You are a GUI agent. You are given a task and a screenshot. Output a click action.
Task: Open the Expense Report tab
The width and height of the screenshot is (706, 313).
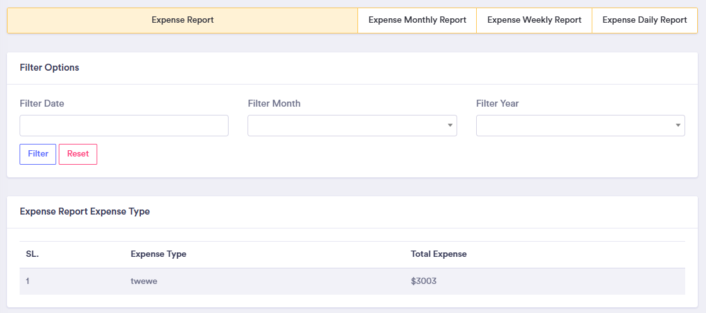click(x=182, y=20)
